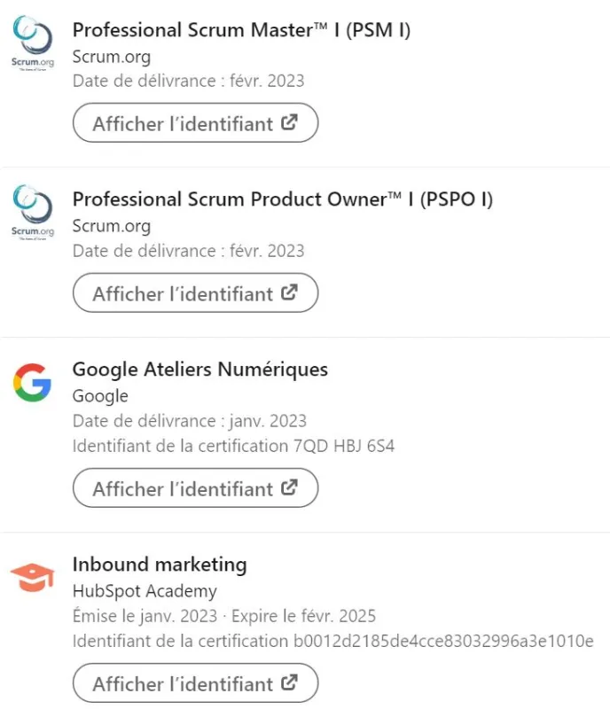Click the external link icon under PSPO I
This screenshot has width=610, height=717.
289,292
